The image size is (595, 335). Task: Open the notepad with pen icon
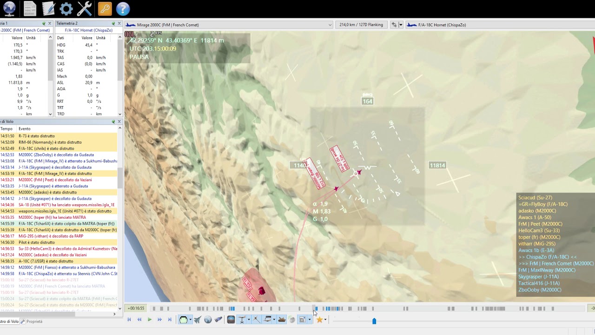48,8
